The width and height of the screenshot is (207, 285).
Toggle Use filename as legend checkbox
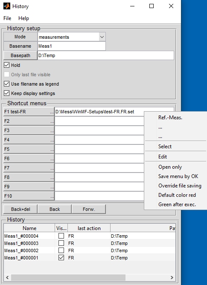coord(6,84)
